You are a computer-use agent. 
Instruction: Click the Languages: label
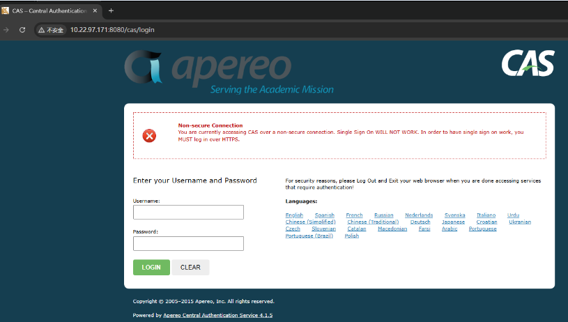pyautogui.click(x=301, y=201)
